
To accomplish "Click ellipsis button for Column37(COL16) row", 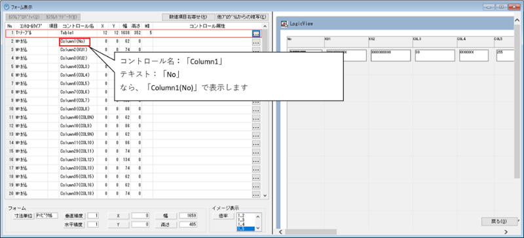I will 256,186.
